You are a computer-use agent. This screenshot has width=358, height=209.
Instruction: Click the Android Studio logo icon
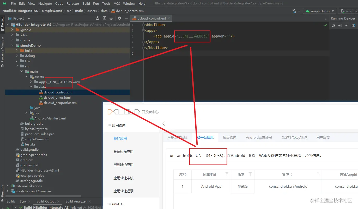[x=4, y=4]
